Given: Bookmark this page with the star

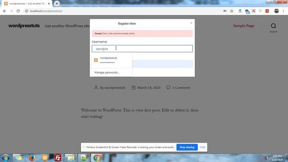Looking at the screenshot, I should pos(232,11).
